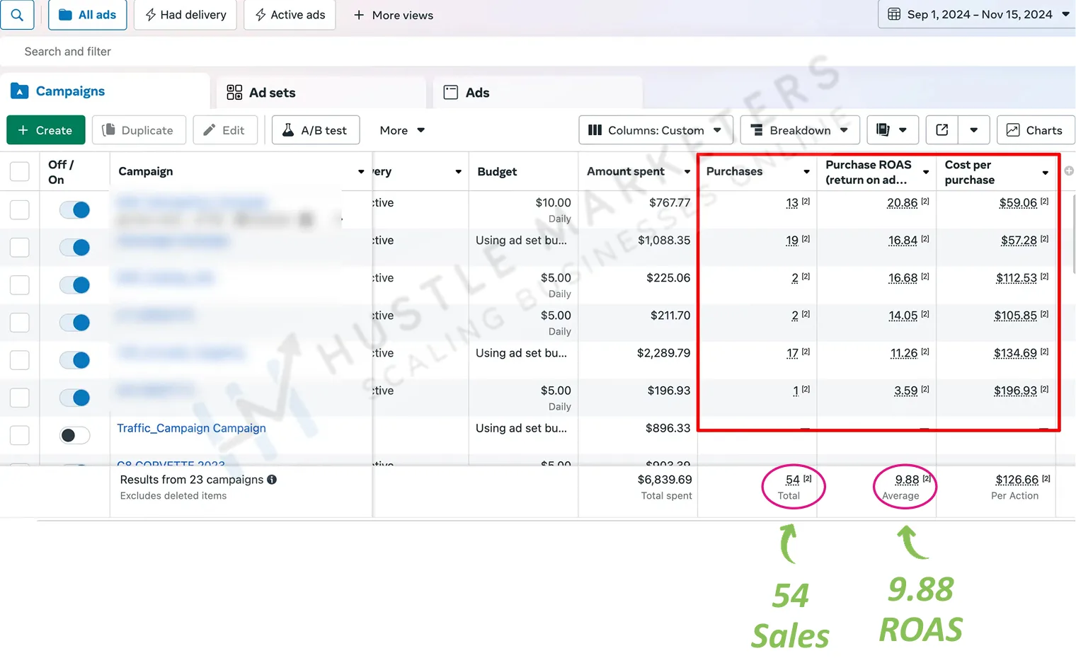Open the reports icon dropdown button
Image resolution: width=1076 pixels, height=658 pixels.
[x=892, y=130]
